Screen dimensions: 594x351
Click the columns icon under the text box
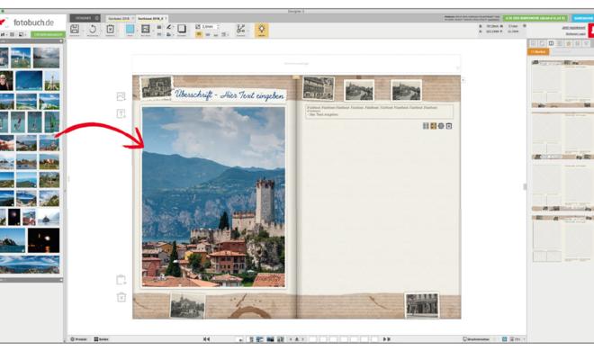426,126
